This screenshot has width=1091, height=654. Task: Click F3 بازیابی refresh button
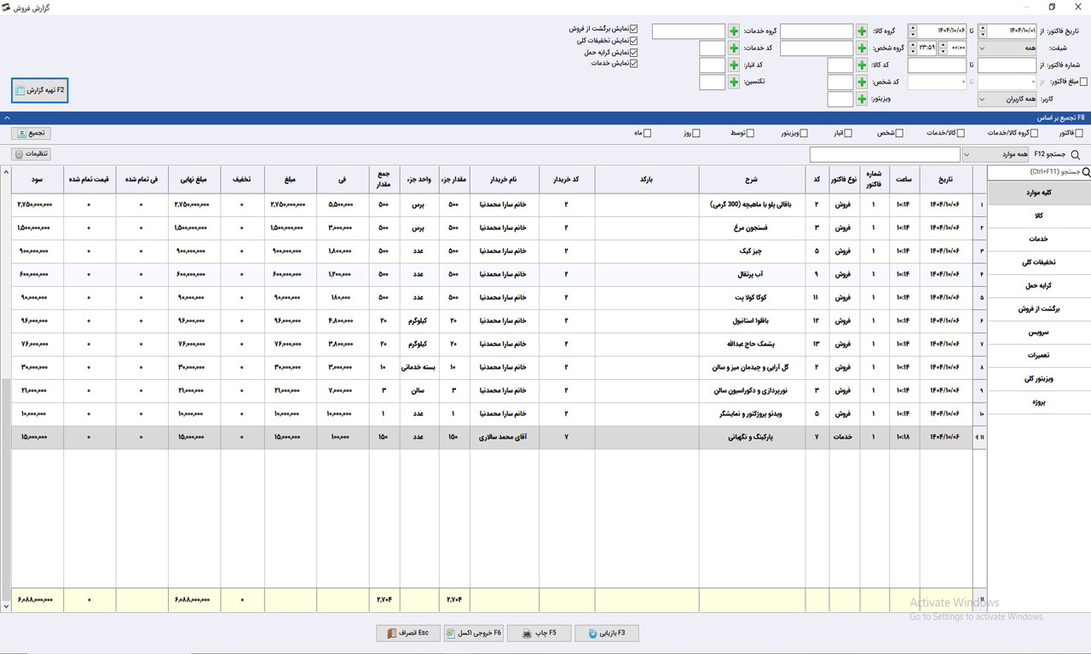click(606, 634)
